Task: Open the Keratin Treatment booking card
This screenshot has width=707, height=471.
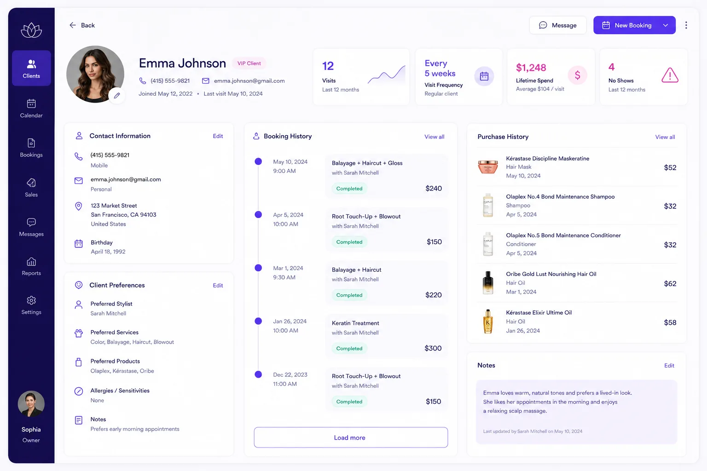Action: 387,336
